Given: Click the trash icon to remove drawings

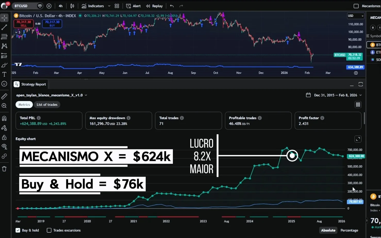Looking at the screenshot, I should [4, 169].
